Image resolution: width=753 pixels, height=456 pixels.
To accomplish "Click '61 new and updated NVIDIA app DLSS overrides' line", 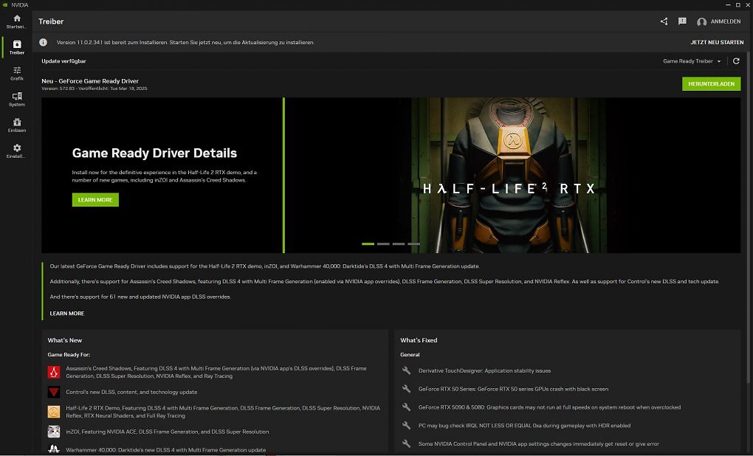I will pyautogui.click(x=140, y=297).
